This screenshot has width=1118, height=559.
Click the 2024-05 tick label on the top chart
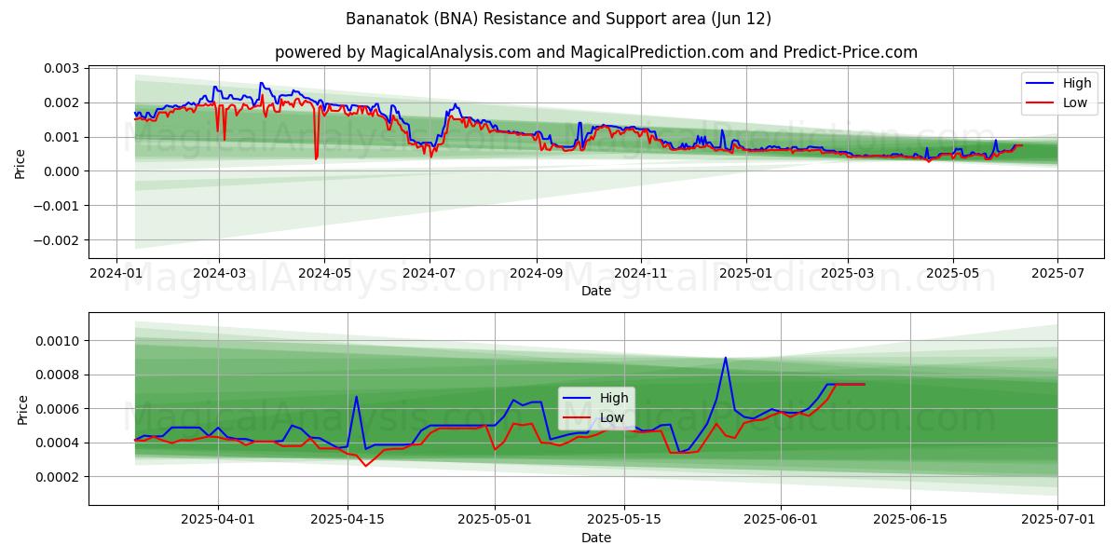pyautogui.click(x=324, y=273)
